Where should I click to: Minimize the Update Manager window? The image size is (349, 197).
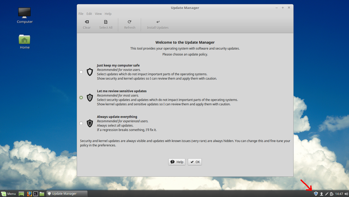[276, 8]
